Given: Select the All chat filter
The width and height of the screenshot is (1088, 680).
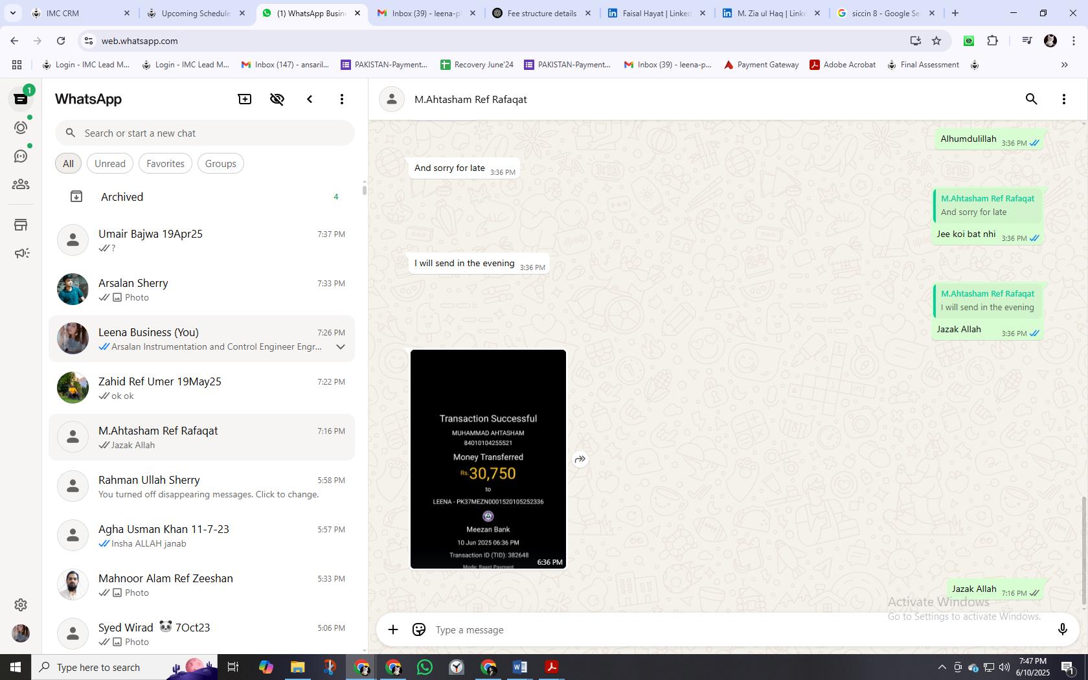Looking at the screenshot, I should pyautogui.click(x=68, y=164).
